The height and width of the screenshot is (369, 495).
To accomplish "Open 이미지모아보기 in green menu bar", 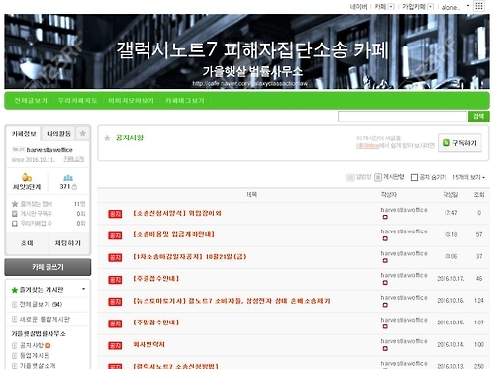I will [x=131, y=101].
